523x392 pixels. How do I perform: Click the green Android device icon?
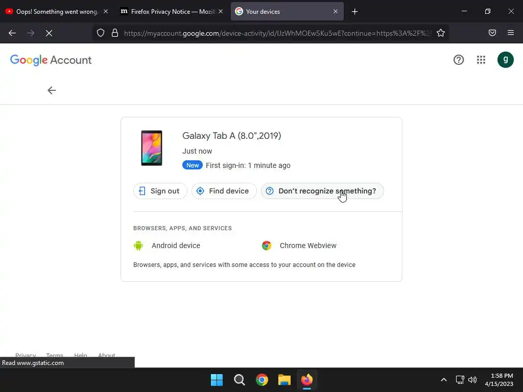click(138, 246)
